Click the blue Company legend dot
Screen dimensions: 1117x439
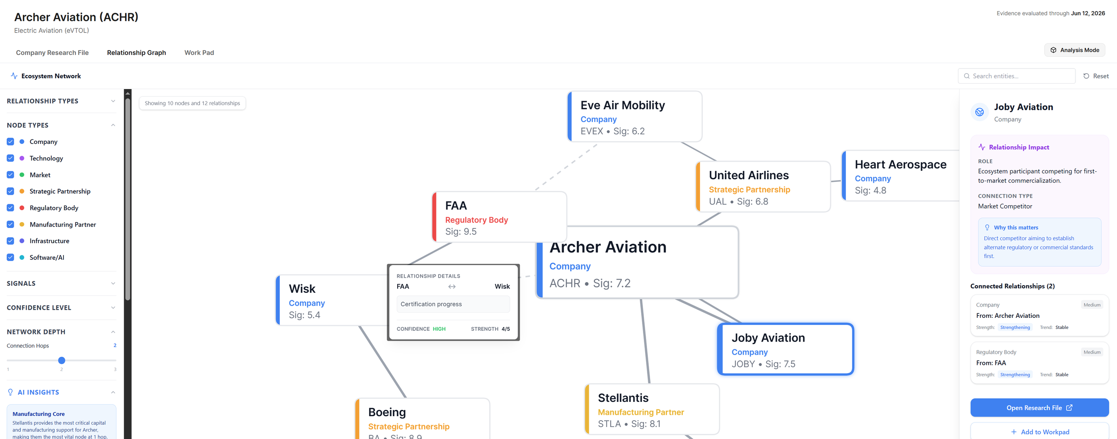coord(22,142)
